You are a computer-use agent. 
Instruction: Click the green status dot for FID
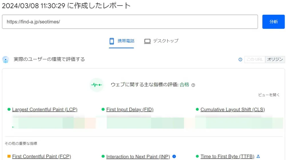[x=103, y=109]
